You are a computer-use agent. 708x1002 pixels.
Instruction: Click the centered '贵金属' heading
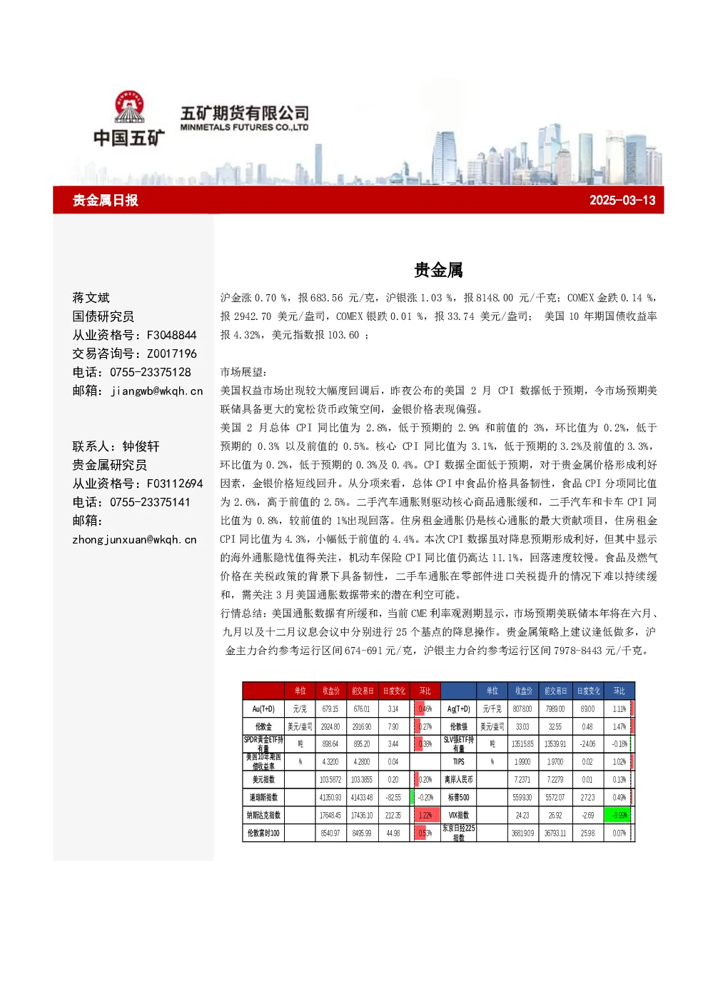[x=438, y=270]
